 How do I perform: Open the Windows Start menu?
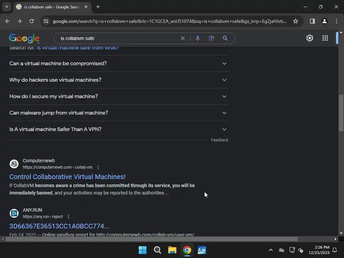pyautogui.click(x=142, y=250)
